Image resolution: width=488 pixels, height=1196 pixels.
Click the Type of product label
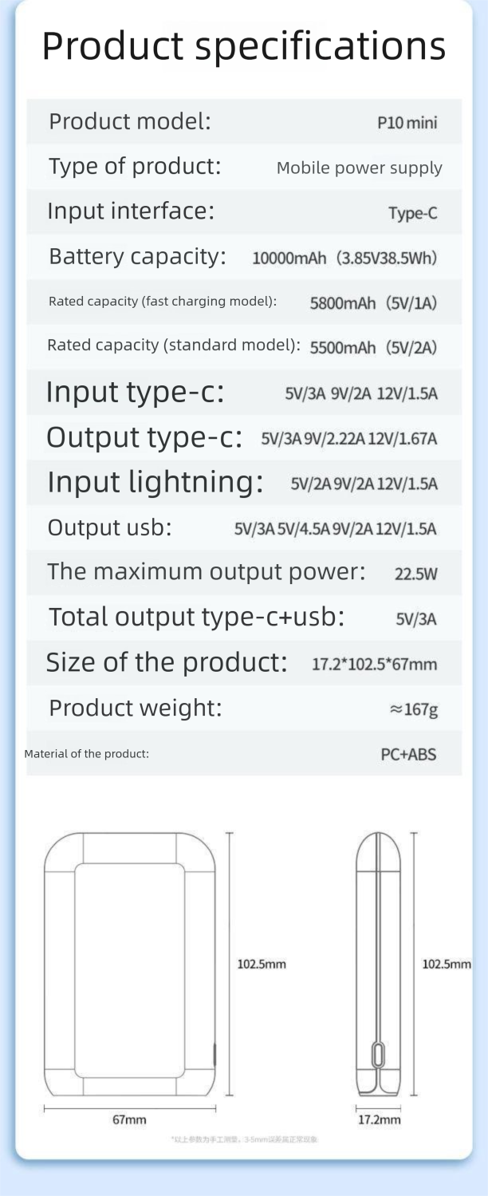[x=135, y=167]
